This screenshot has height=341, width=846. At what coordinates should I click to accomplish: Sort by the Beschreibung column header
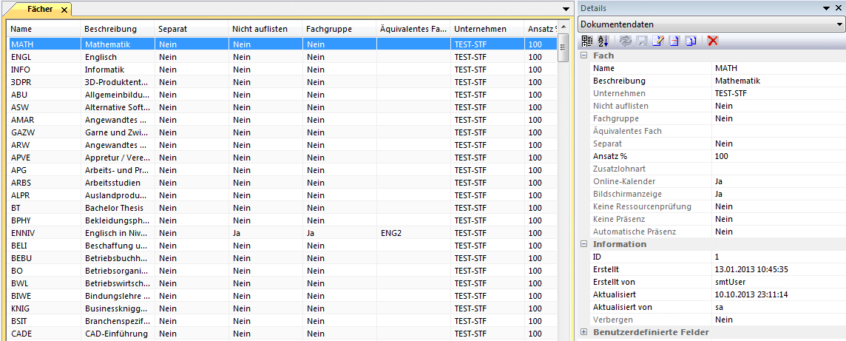pos(111,29)
